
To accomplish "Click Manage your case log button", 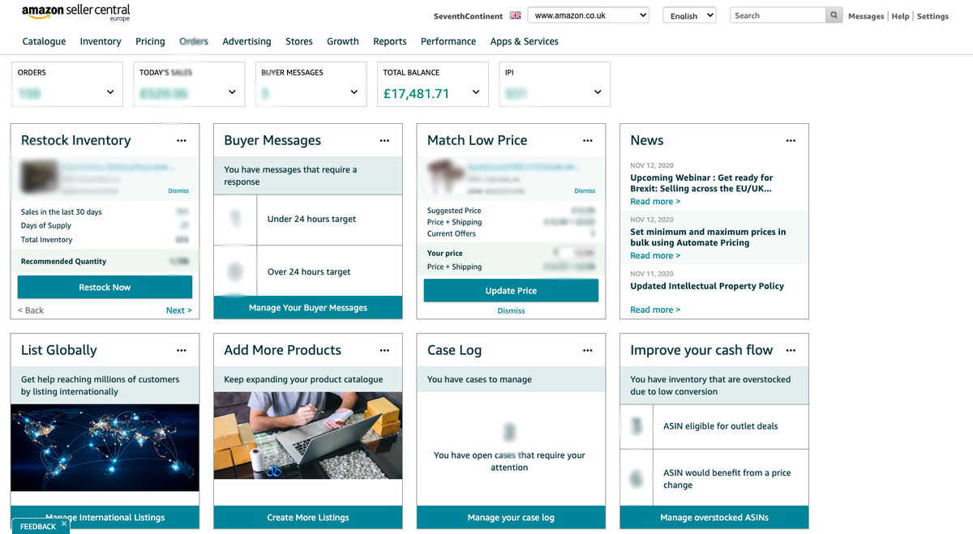I will click(511, 517).
